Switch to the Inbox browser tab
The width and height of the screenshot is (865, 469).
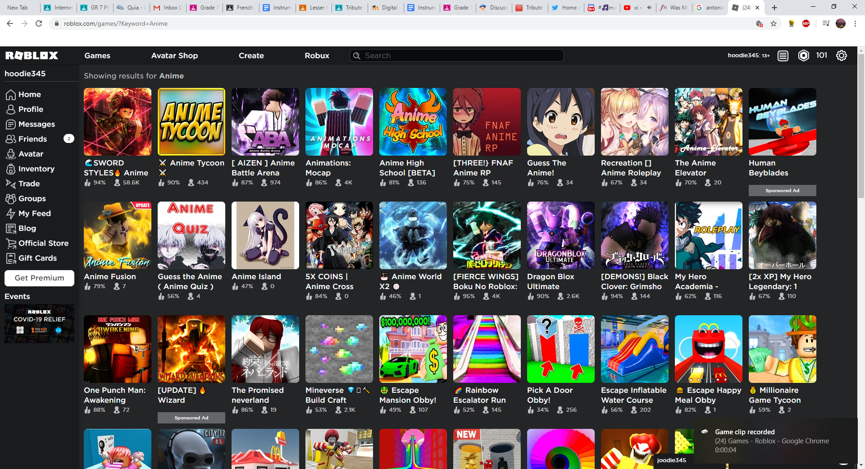168,8
